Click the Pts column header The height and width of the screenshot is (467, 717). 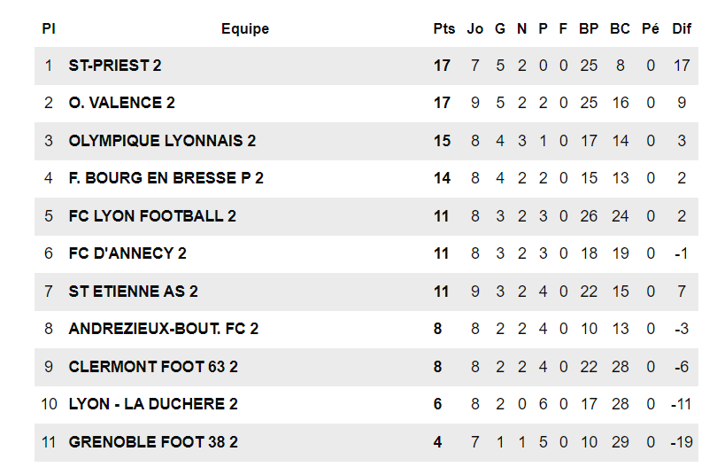point(444,29)
